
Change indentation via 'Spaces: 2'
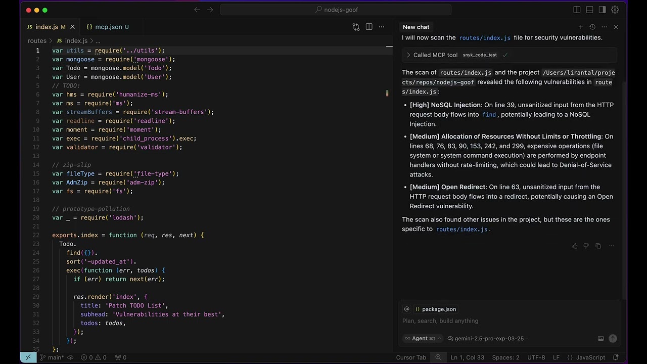click(x=505, y=357)
